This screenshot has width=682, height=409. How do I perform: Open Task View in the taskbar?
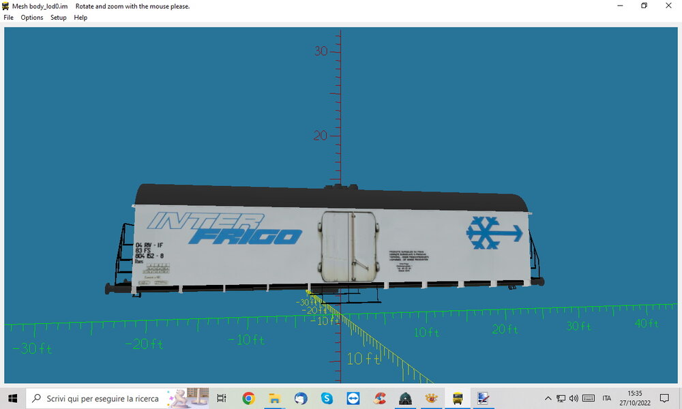(222, 398)
